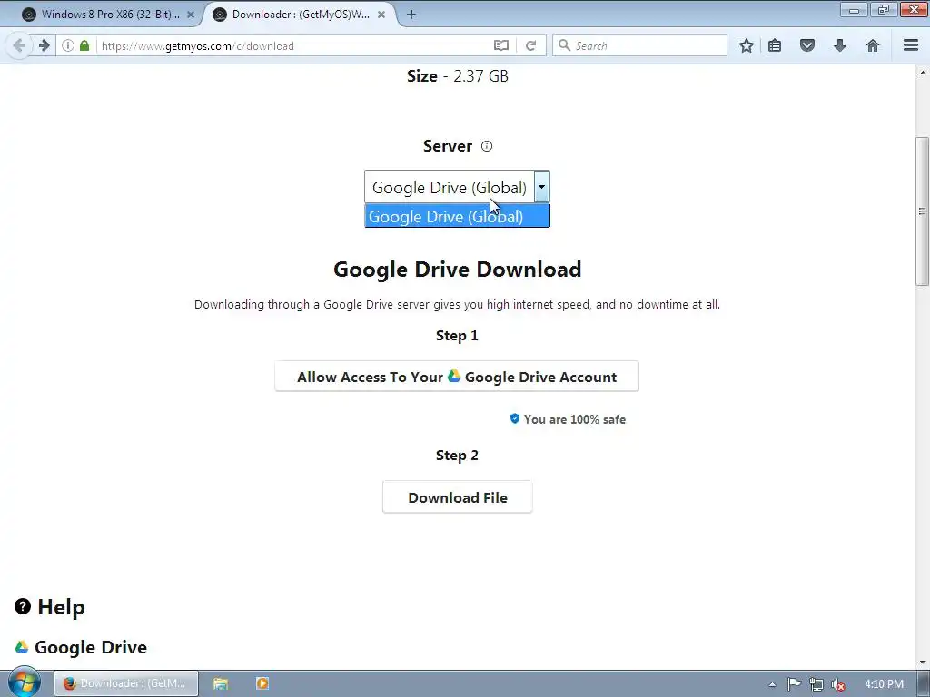Viewport: 930px width, 697px height.
Task: Go to Firefox home page icon
Action: click(x=873, y=45)
